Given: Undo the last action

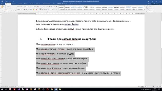Looking at the screenshot, I should coord(6,1).
